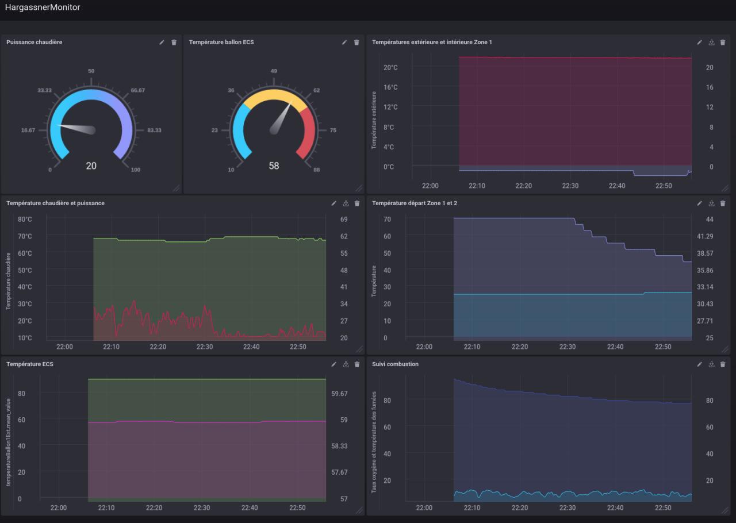
Task: Delete the Puissance chaudière panel
Action: point(174,42)
